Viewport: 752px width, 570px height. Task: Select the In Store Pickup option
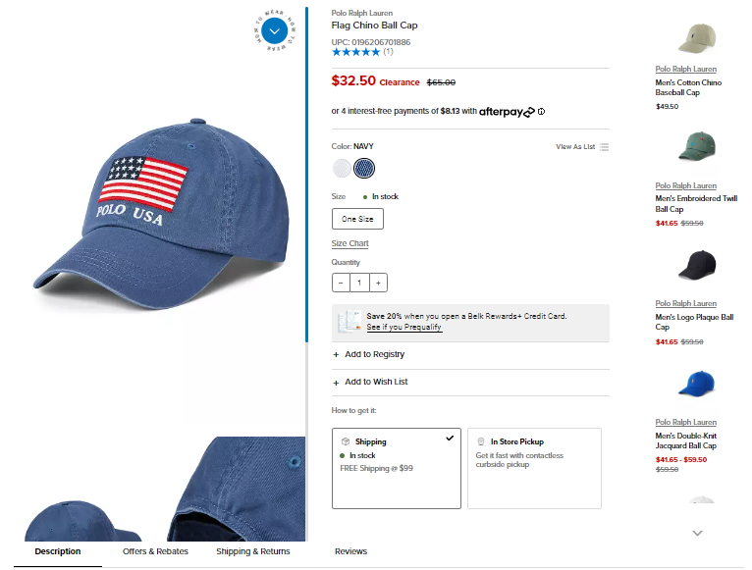[534, 468]
